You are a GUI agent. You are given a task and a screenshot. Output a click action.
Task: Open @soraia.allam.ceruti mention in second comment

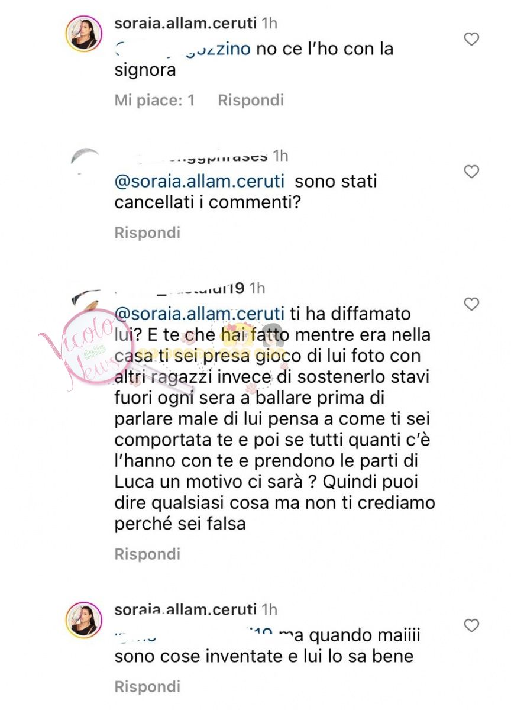click(x=199, y=181)
